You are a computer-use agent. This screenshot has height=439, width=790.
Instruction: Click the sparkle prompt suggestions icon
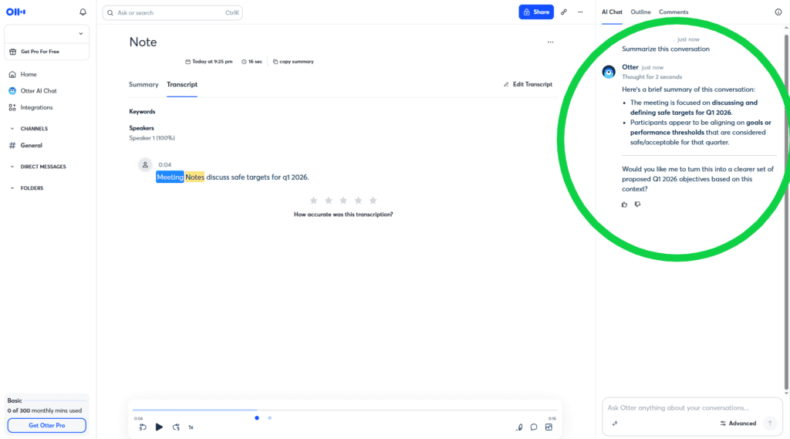(615, 424)
